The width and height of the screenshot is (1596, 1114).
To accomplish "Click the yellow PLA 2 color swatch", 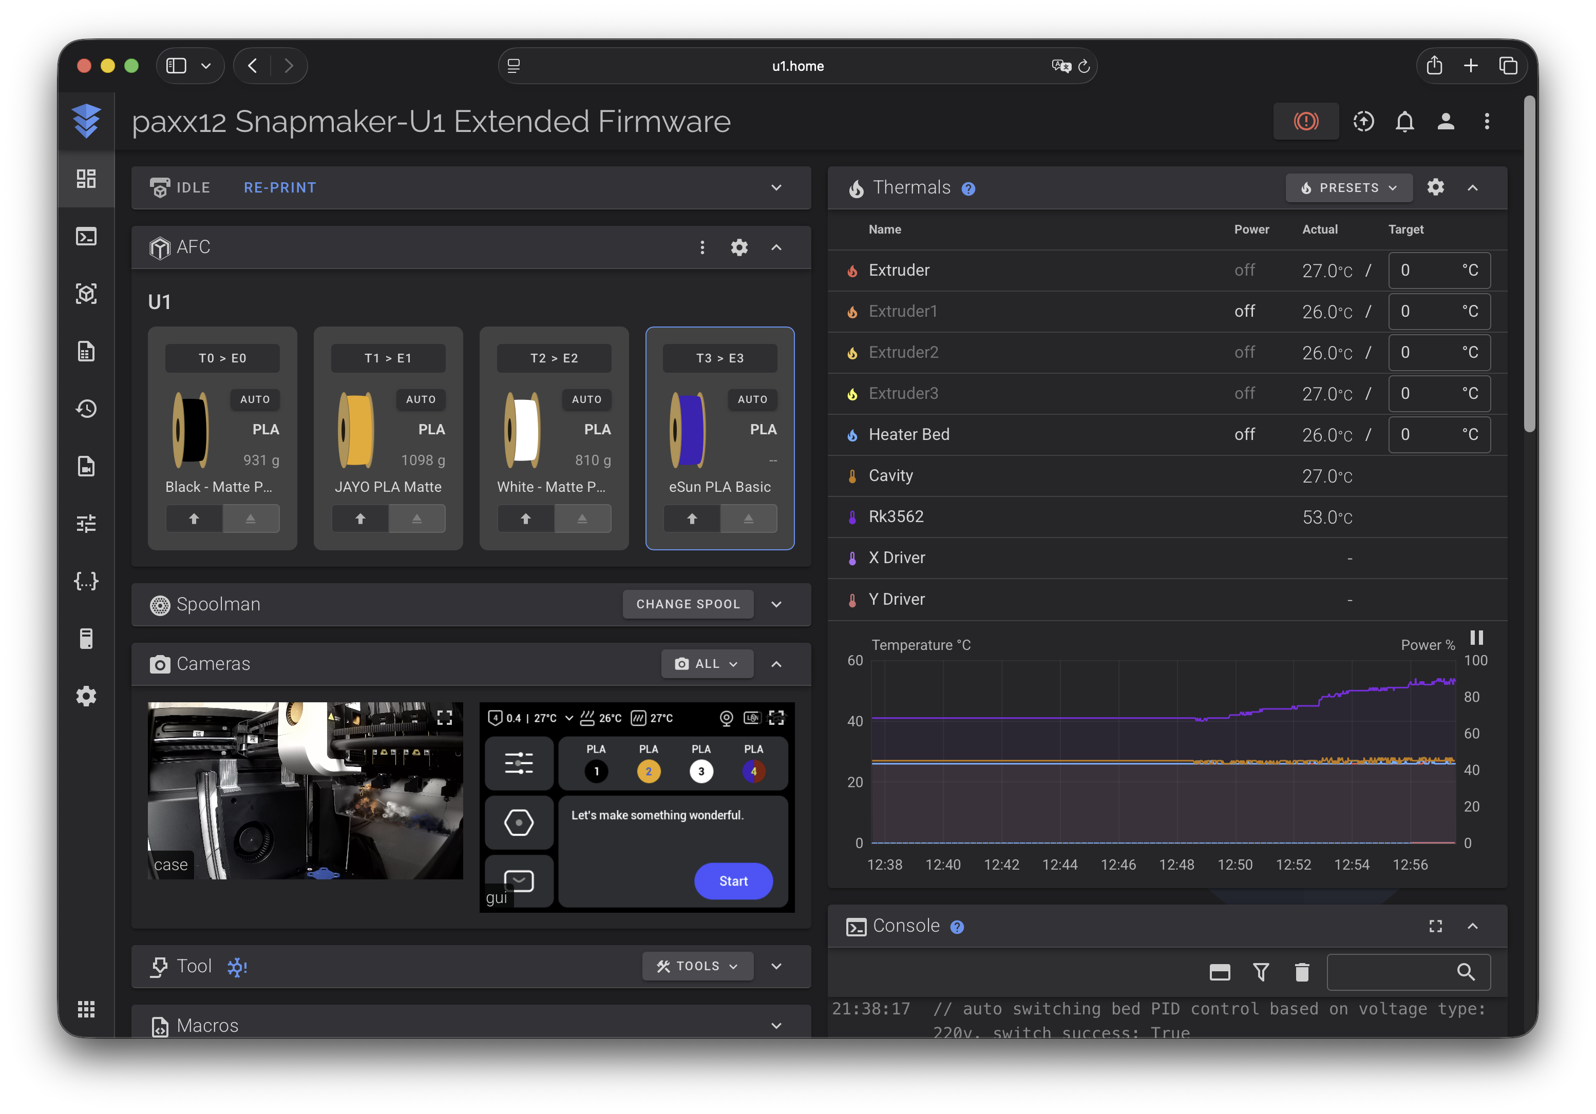I will (x=649, y=772).
